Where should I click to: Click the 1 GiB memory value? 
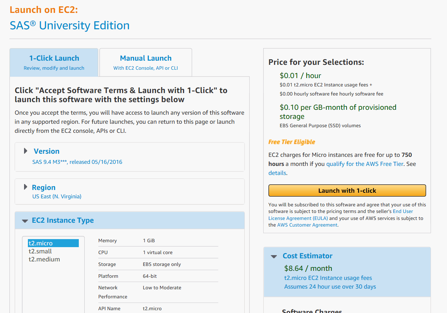[x=149, y=241]
